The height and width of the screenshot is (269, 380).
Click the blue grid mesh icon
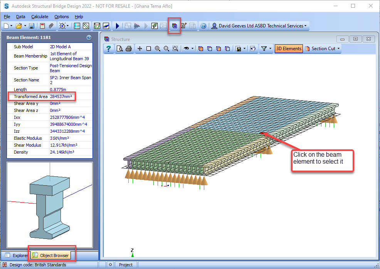point(77,26)
